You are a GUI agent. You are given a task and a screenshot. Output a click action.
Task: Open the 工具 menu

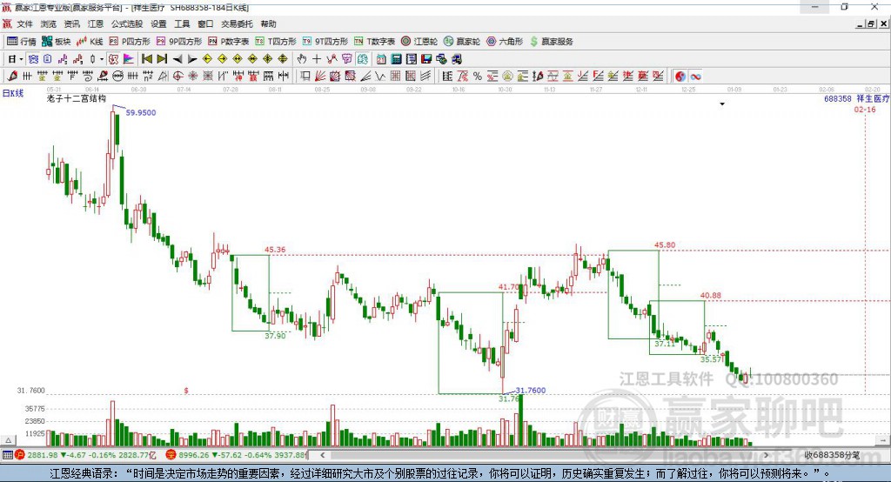click(182, 23)
